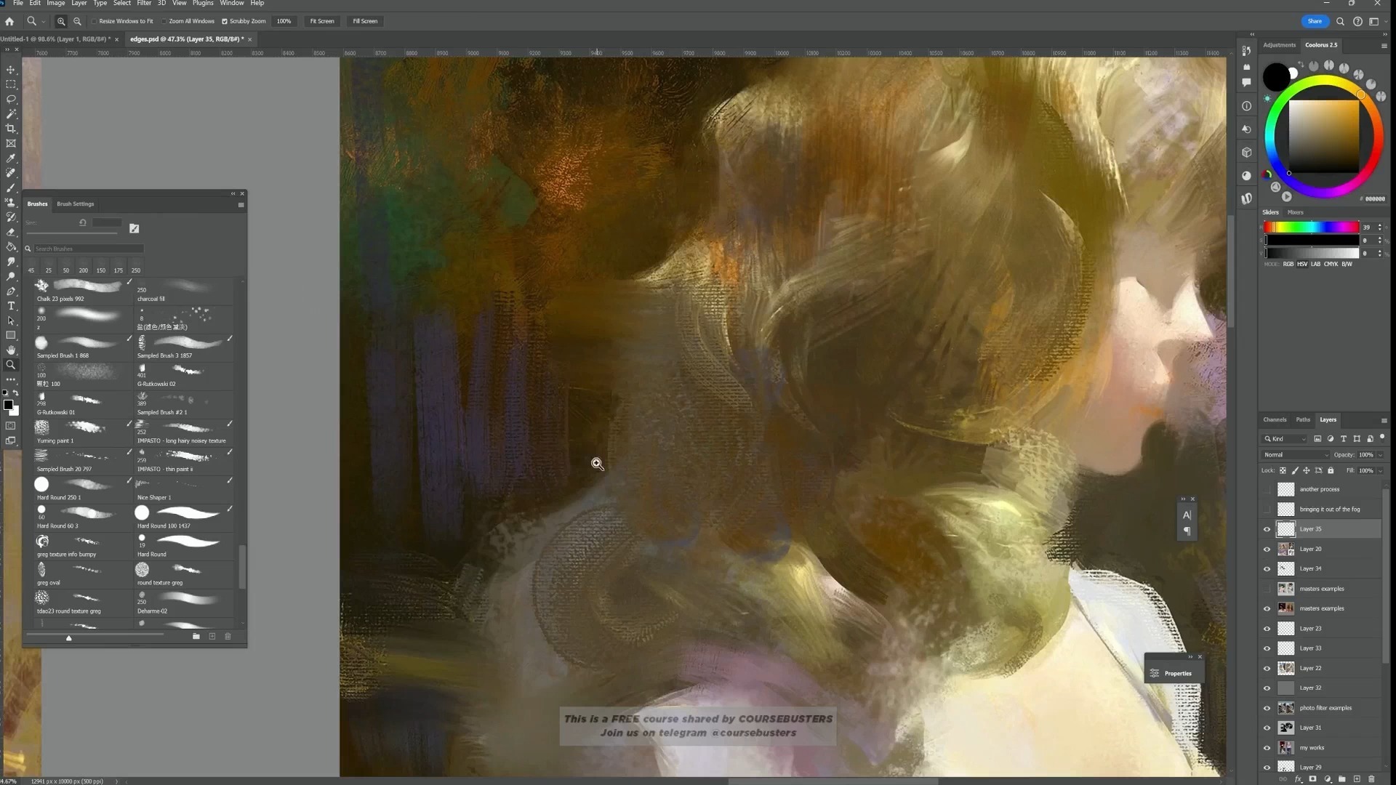Select the Eraser tool
The image size is (1396, 785).
pyautogui.click(x=11, y=232)
